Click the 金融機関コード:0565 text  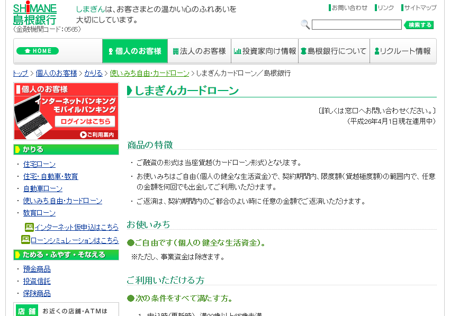click(x=47, y=29)
